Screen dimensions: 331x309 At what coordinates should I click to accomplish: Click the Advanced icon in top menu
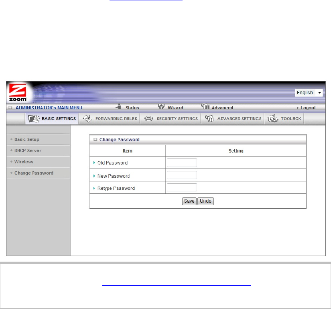point(205,106)
